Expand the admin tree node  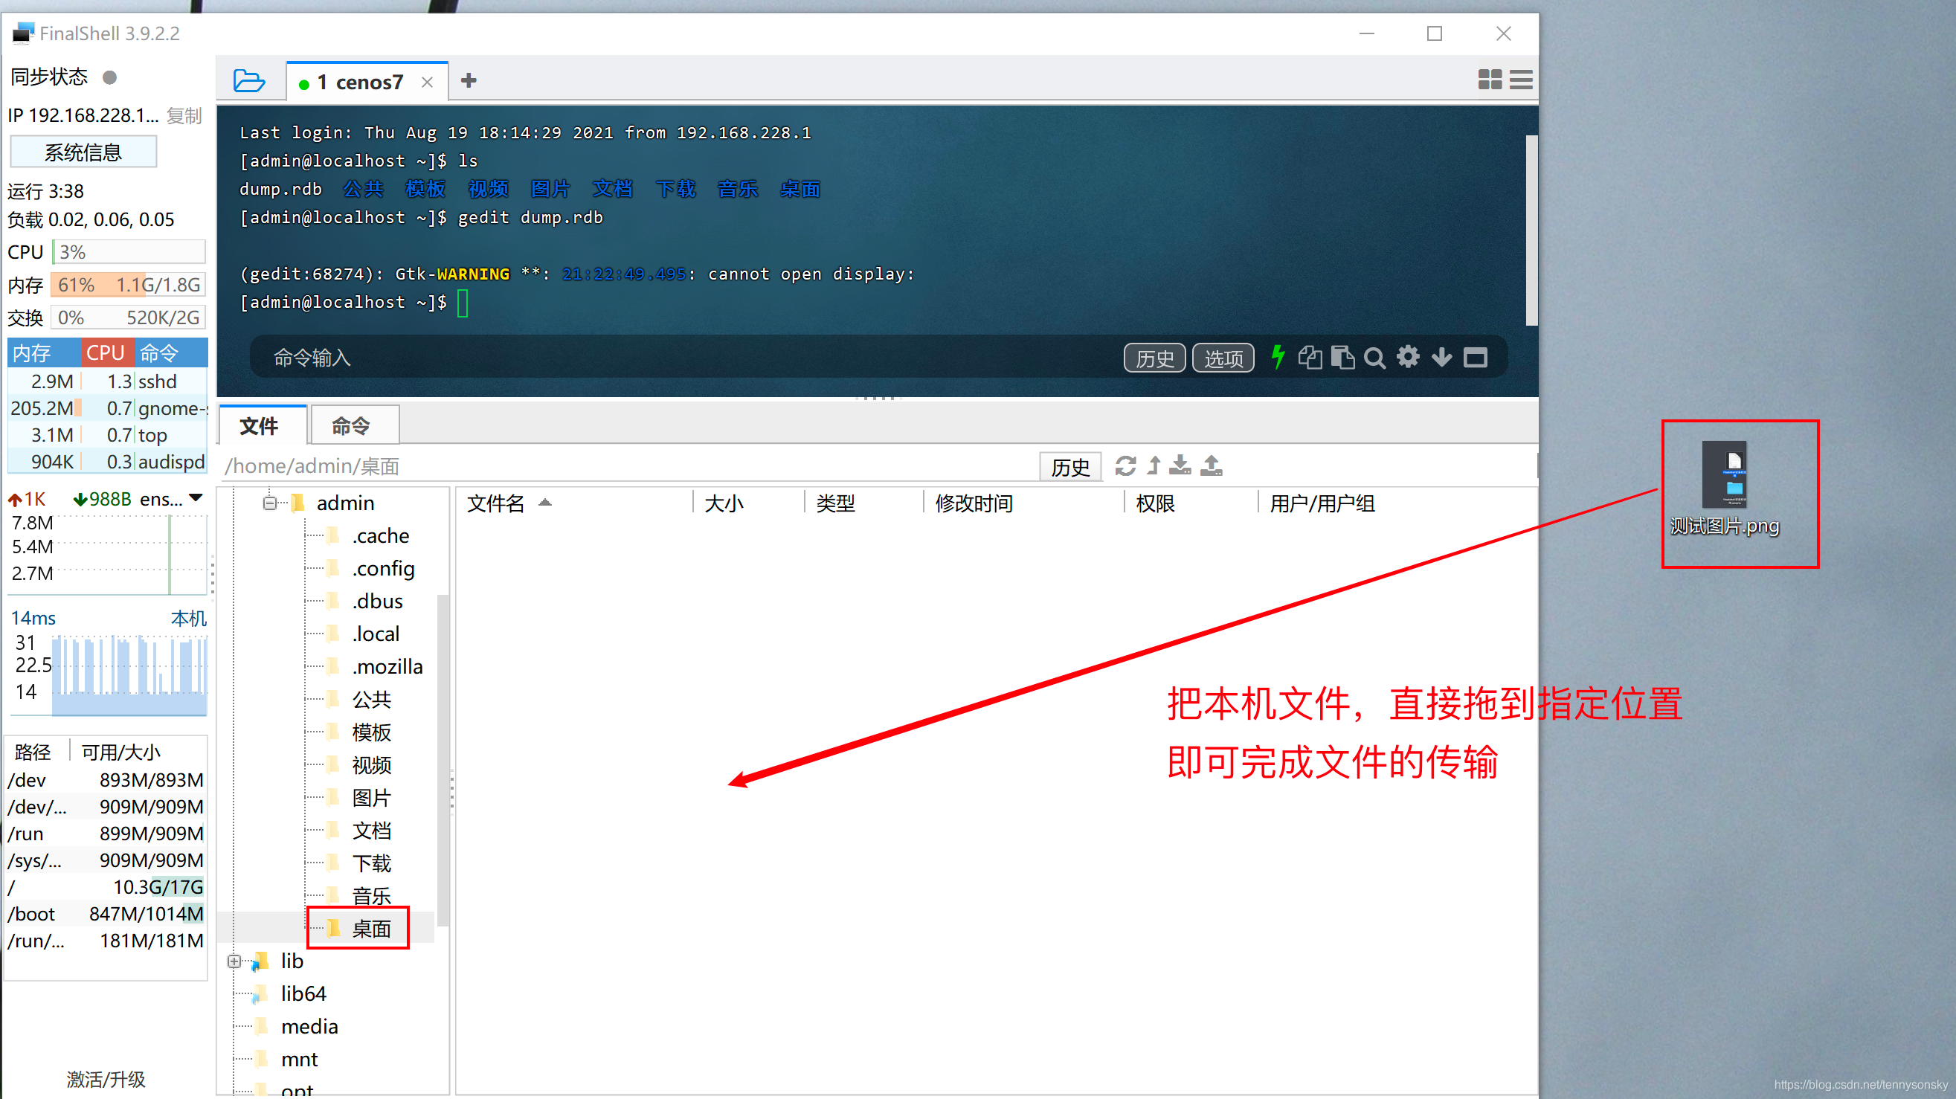click(268, 503)
